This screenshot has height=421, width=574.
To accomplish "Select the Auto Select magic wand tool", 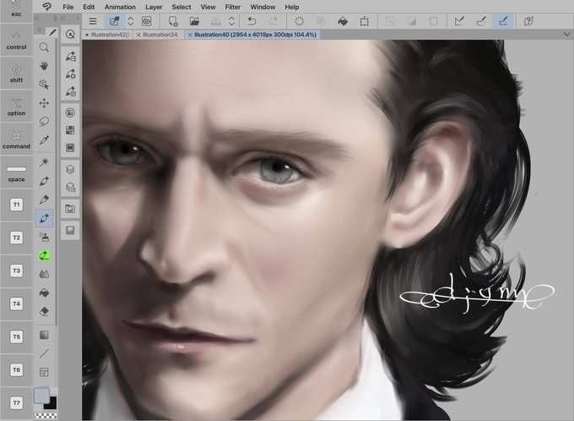I will tap(44, 162).
